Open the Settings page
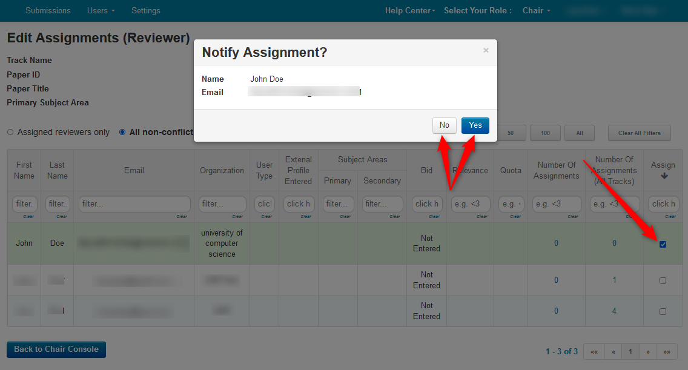The width and height of the screenshot is (688, 370). 146,10
